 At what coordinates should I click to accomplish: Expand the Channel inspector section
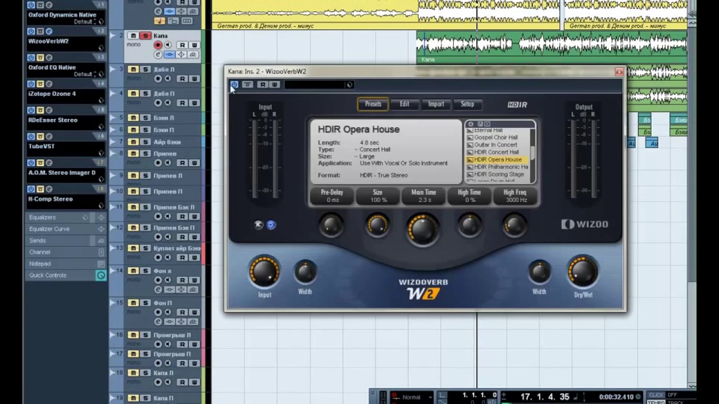(66, 252)
